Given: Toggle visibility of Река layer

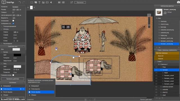Looking at the screenshot, I should 156,67.
